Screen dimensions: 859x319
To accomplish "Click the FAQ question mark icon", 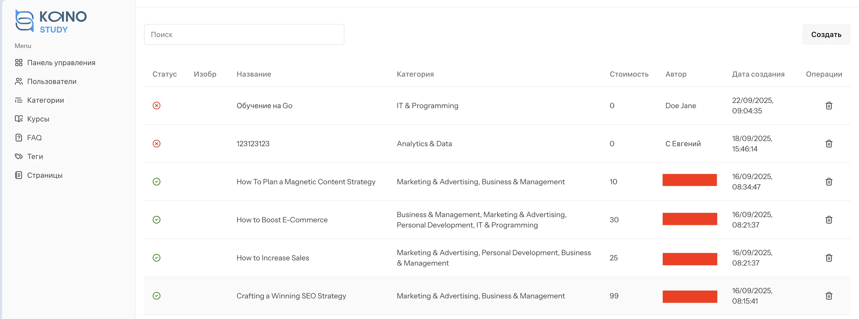I will pyautogui.click(x=19, y=138).
